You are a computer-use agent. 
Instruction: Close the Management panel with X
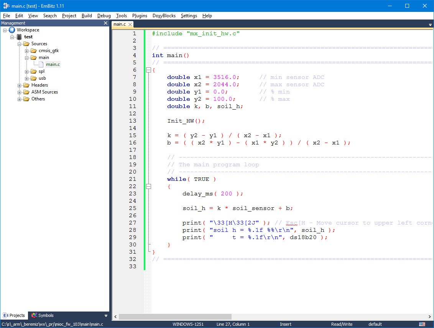(x=106, y=23)
